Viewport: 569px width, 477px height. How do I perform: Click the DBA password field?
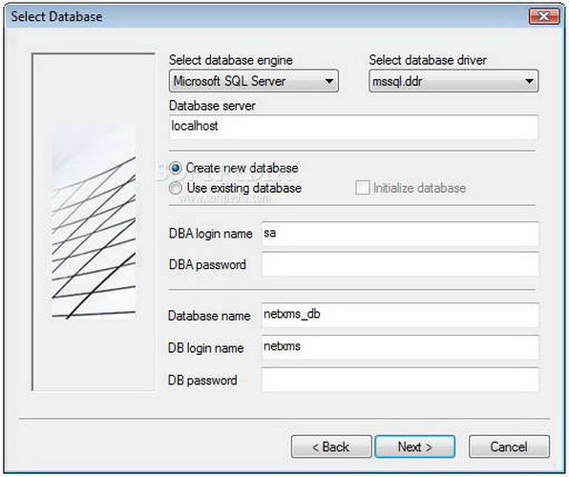[x=400, y=264]
